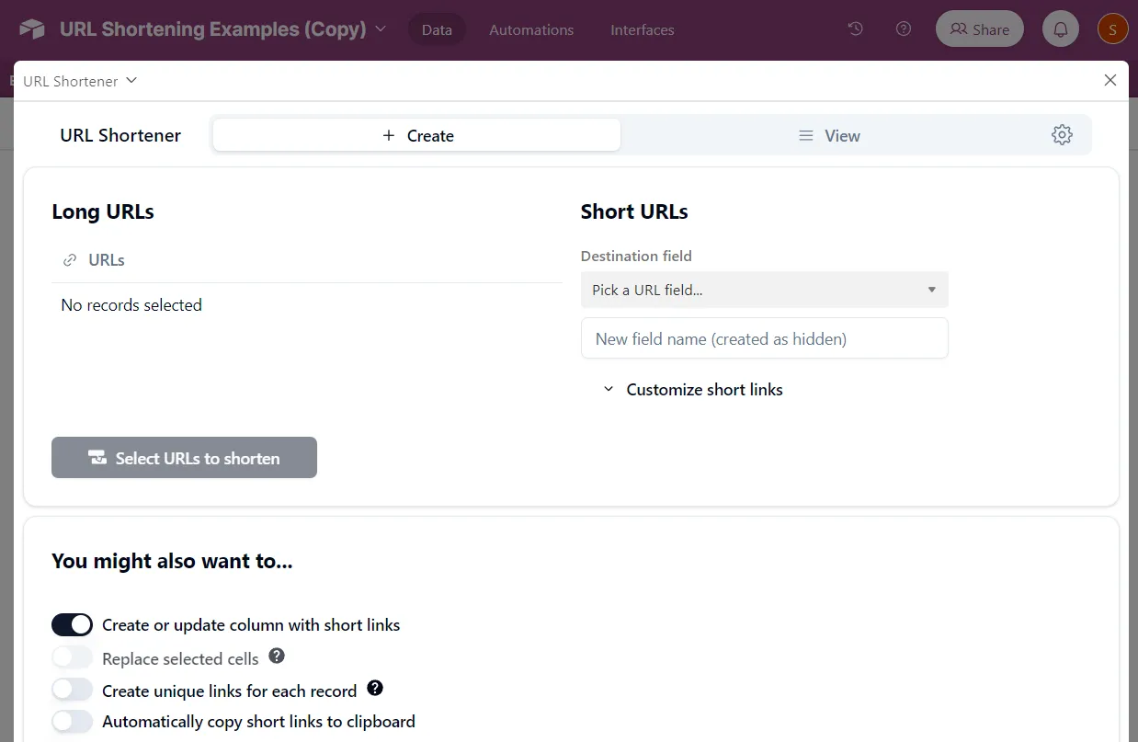The width and height of the screenshot is (1138, 742).
Task: Click Select URLs to shorten button
Action: 184,458
